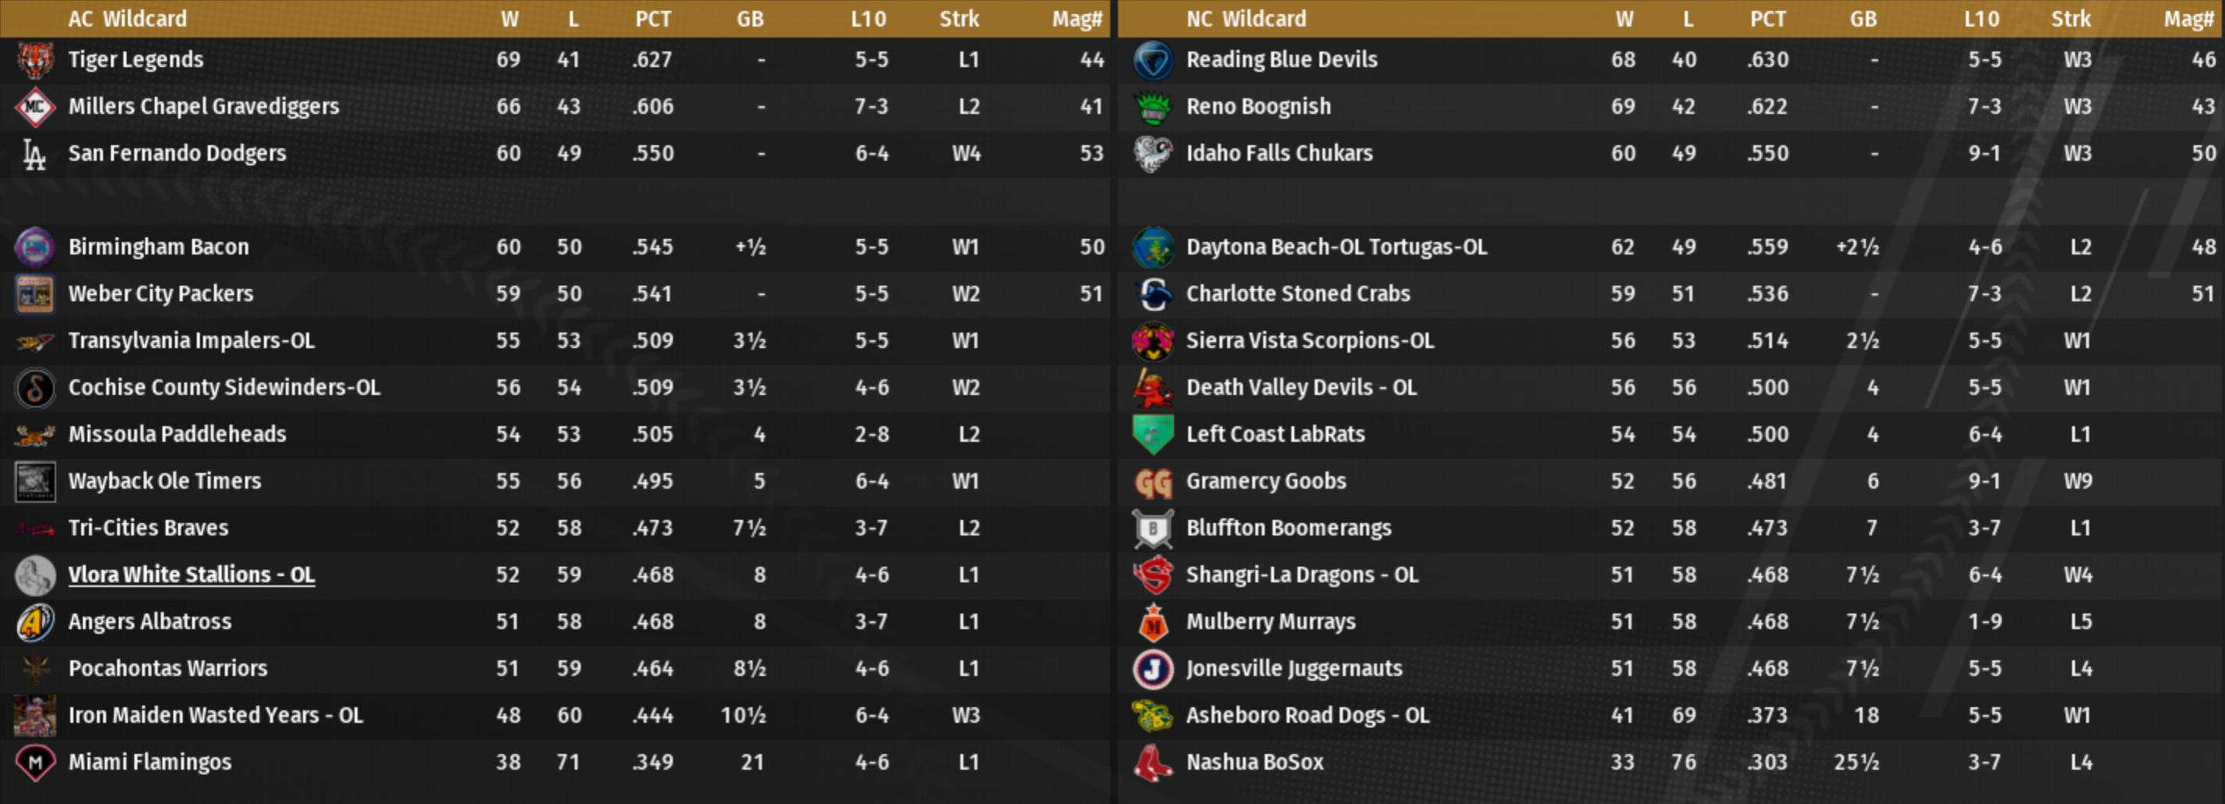Click the Shangri-La Dragons logo

[1153, 576]
